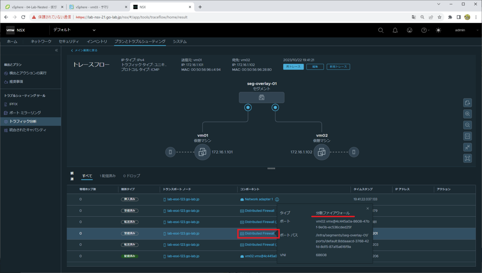The image size is (482, 273).
Task: Click the fit-to-screen topology icon
Action: [468, 158]
